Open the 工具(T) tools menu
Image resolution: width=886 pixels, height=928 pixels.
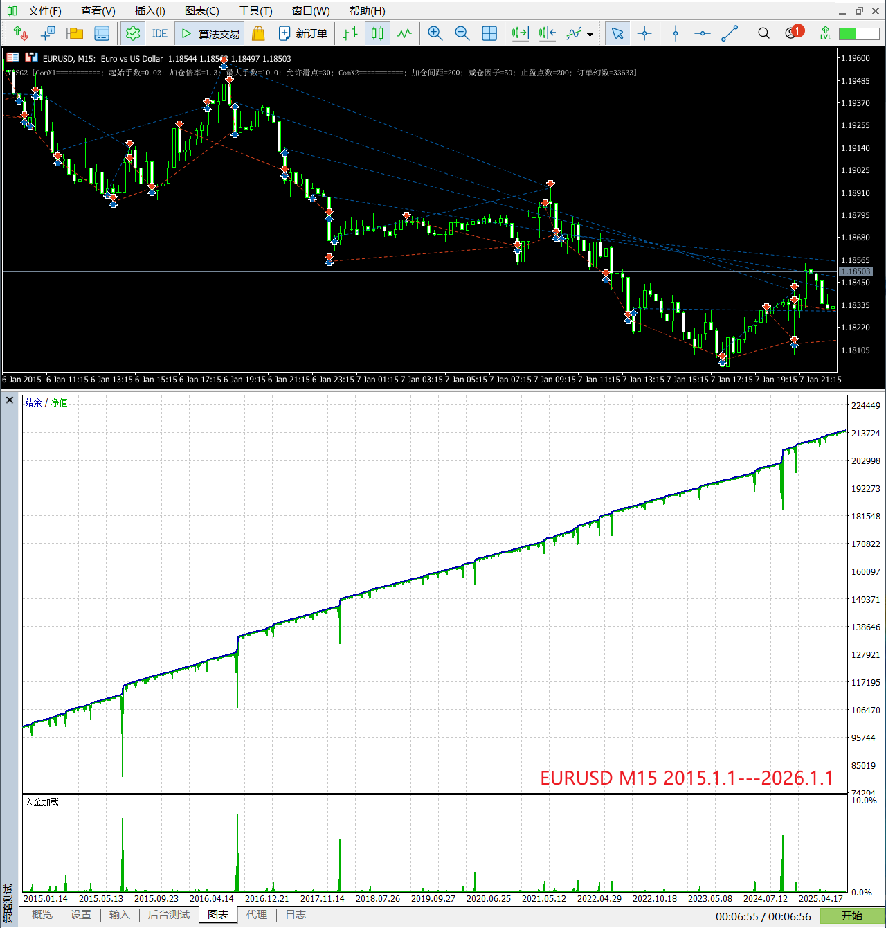tap(255, 11)
